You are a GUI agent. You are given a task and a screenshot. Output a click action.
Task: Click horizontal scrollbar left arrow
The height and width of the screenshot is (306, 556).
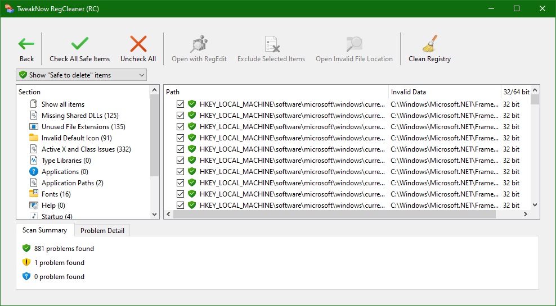[x=168, y=214]
